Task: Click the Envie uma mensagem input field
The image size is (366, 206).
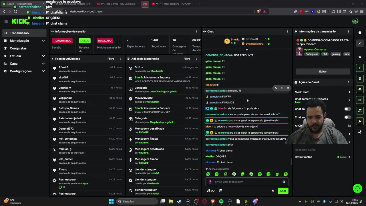Action: 247,182
